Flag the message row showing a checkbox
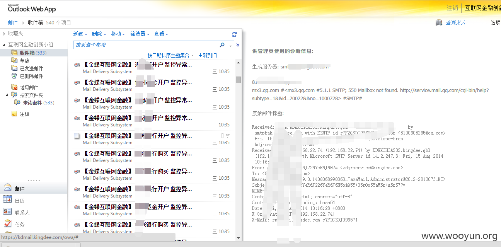 (x=227, y=136)
